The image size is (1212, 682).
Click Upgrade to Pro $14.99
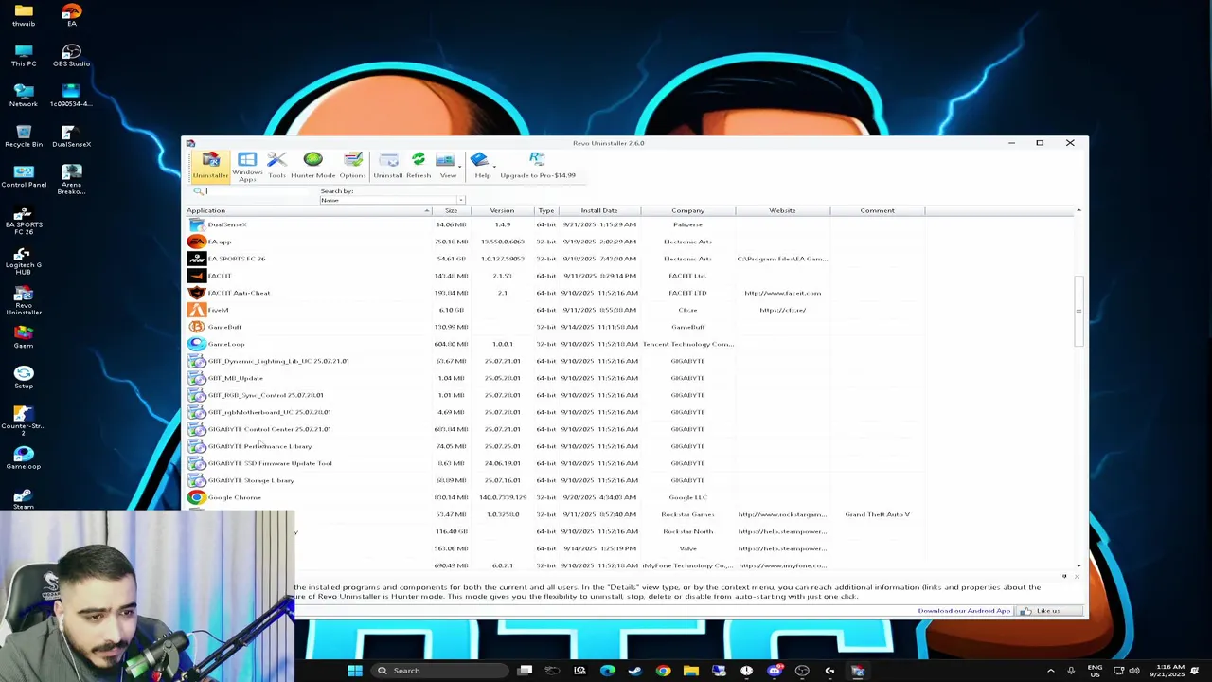[x=538, y=165]
